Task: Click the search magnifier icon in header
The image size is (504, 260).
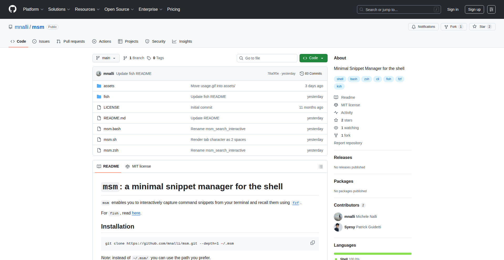Action: [361, 9]
